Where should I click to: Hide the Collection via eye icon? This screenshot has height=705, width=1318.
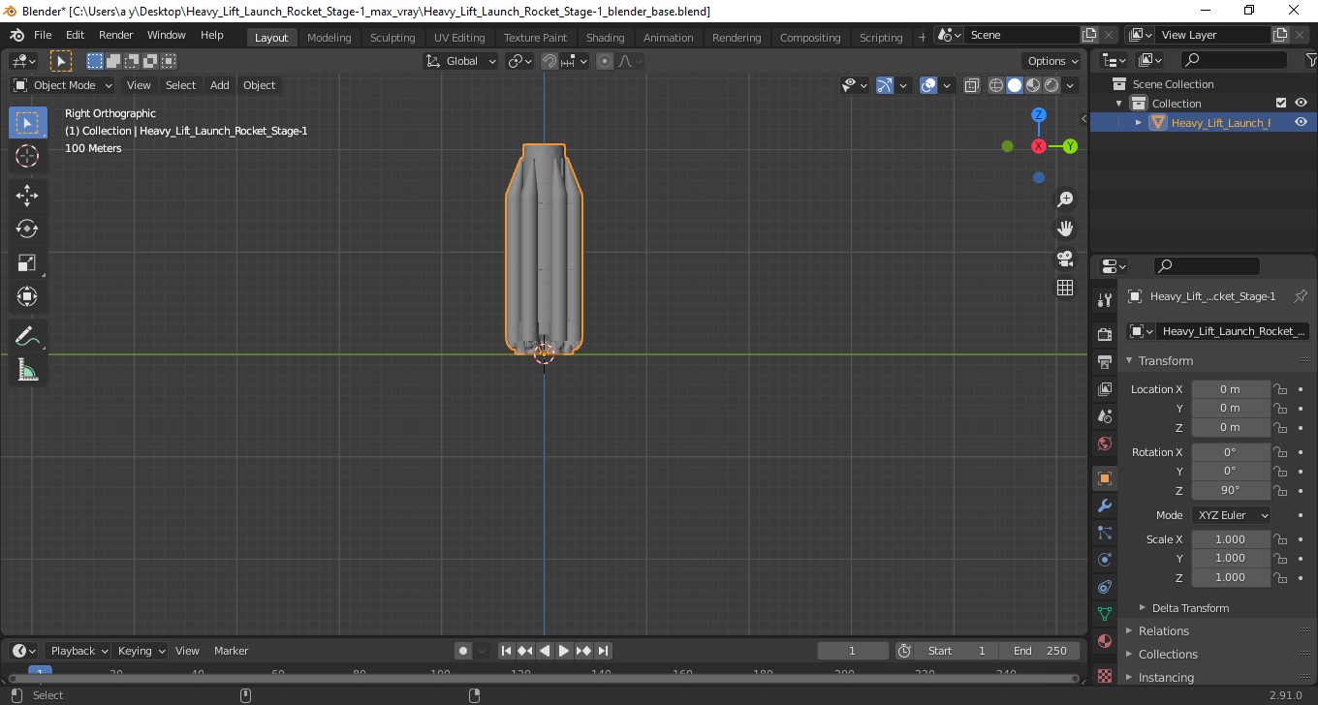(1302, 104)
